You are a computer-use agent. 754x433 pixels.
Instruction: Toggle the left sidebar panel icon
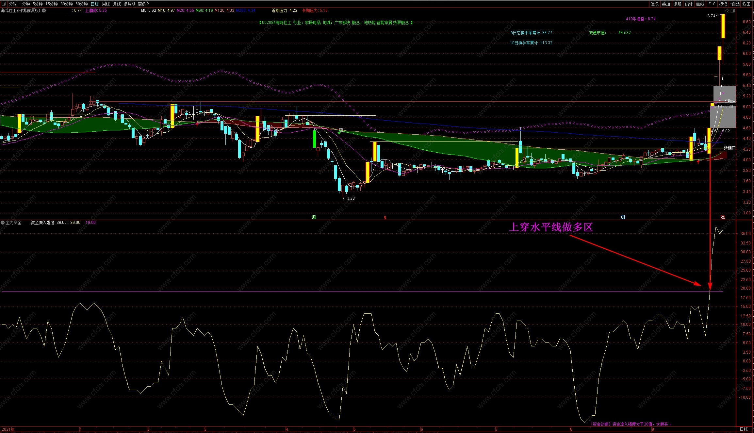[4, 4]
